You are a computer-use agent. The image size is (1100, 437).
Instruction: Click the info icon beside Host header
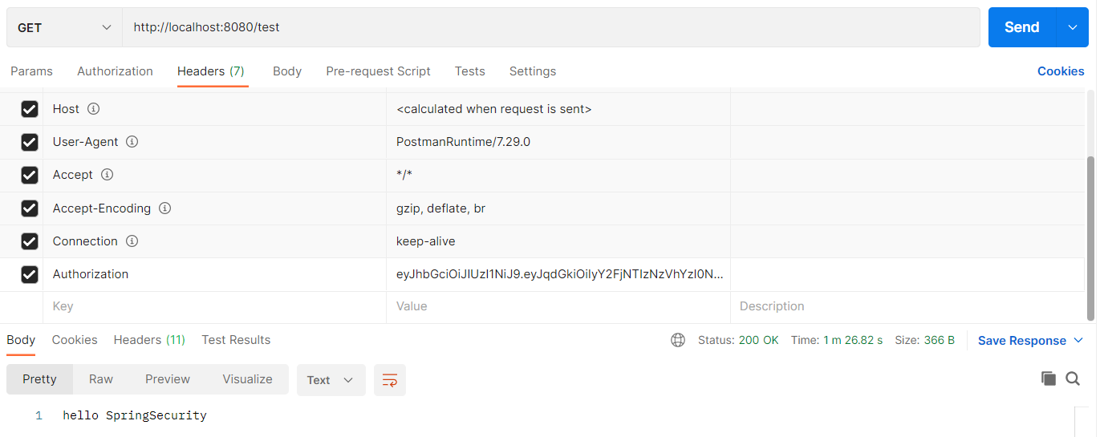(93, 109)
